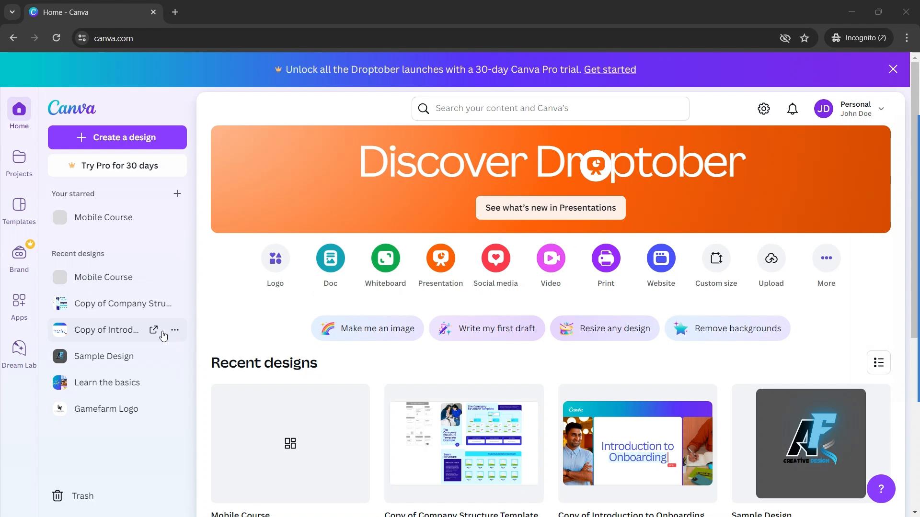Click the Make me an image shortcut
The image size is (920, 517).
click(368, 328)
